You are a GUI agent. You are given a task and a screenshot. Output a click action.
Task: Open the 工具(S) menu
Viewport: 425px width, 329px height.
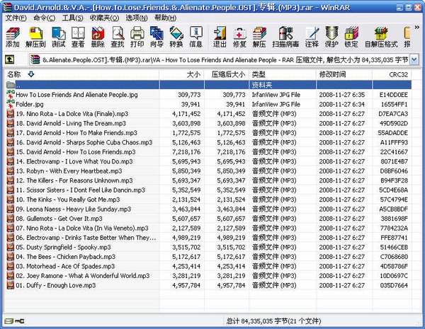[73, 18]
